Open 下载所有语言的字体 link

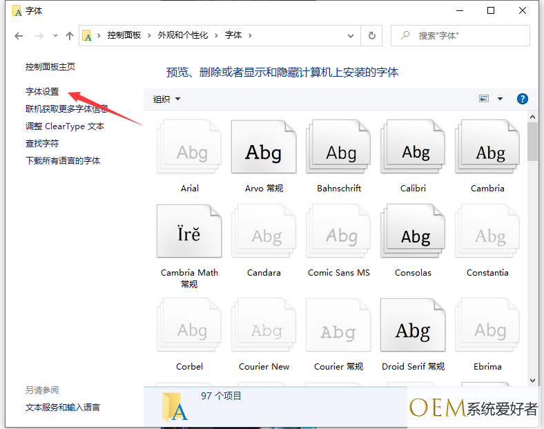click(x=63, y=160)
